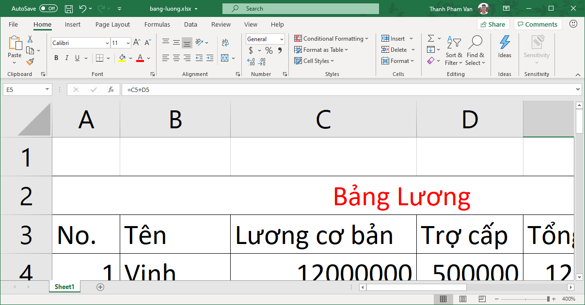This screenshot has width=585, height=305.
Task: Toggle Middle Align for cell text
Action: point(176,43)
